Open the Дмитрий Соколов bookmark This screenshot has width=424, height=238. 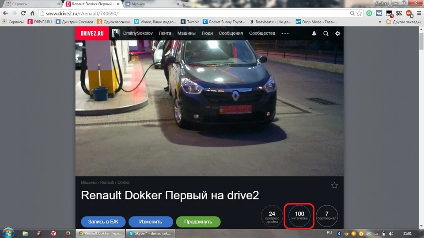tap(74, 22)
